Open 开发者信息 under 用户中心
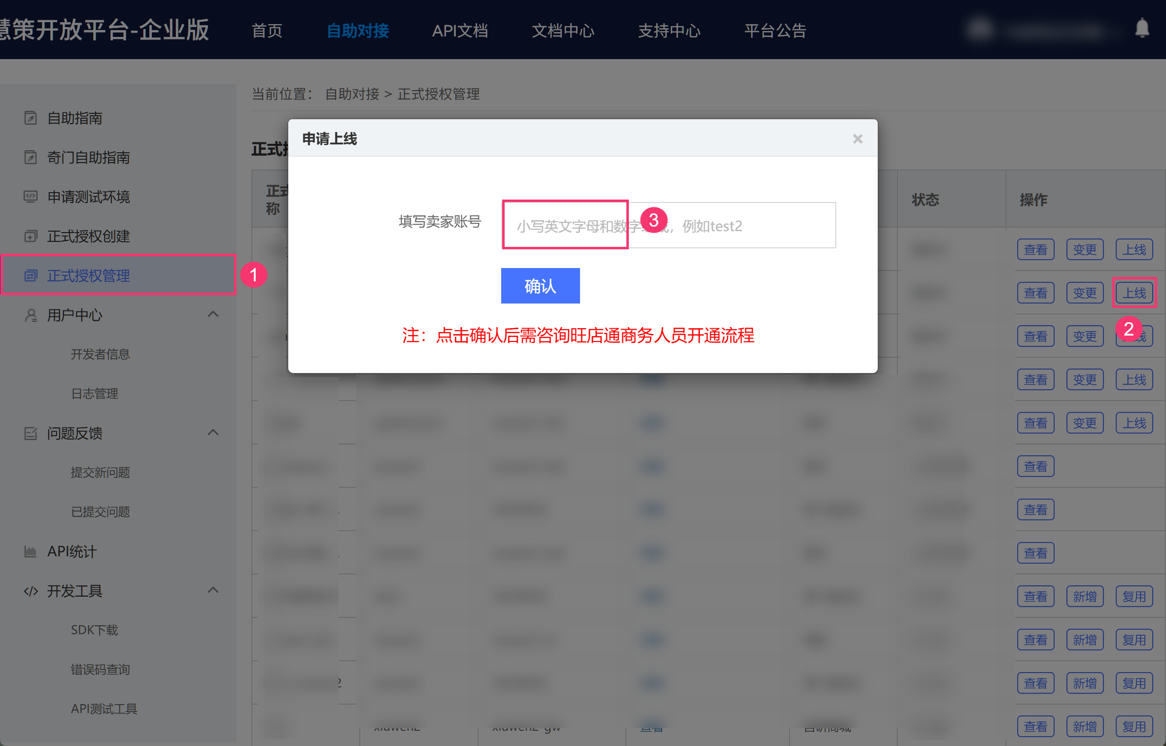1166x746 pixels. click(x=100, y=354)
